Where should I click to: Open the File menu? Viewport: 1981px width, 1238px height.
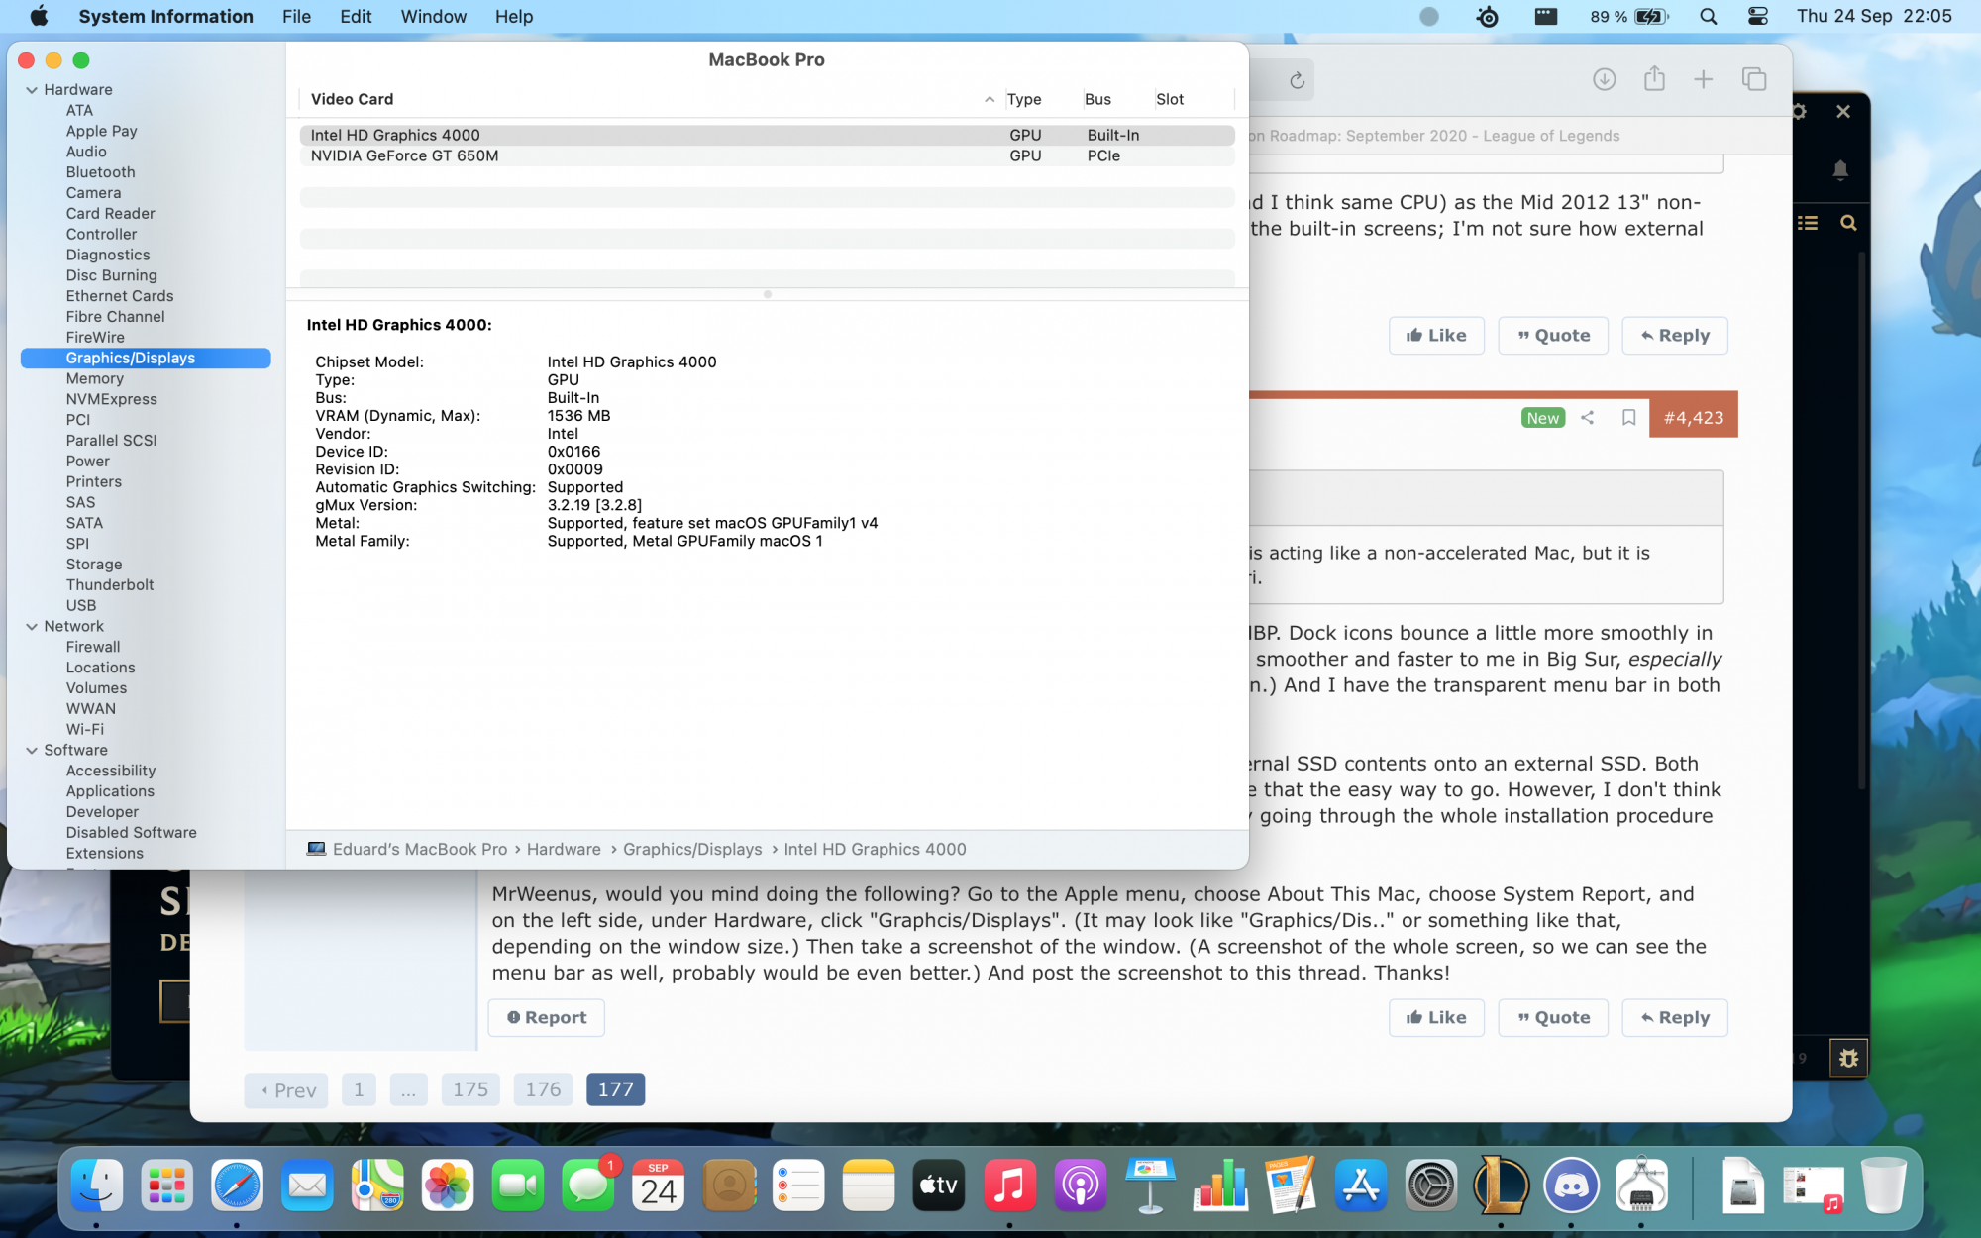[296, 16]
